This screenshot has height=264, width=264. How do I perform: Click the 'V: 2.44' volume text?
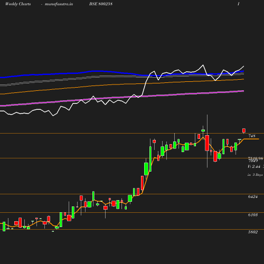coord(254,166)
